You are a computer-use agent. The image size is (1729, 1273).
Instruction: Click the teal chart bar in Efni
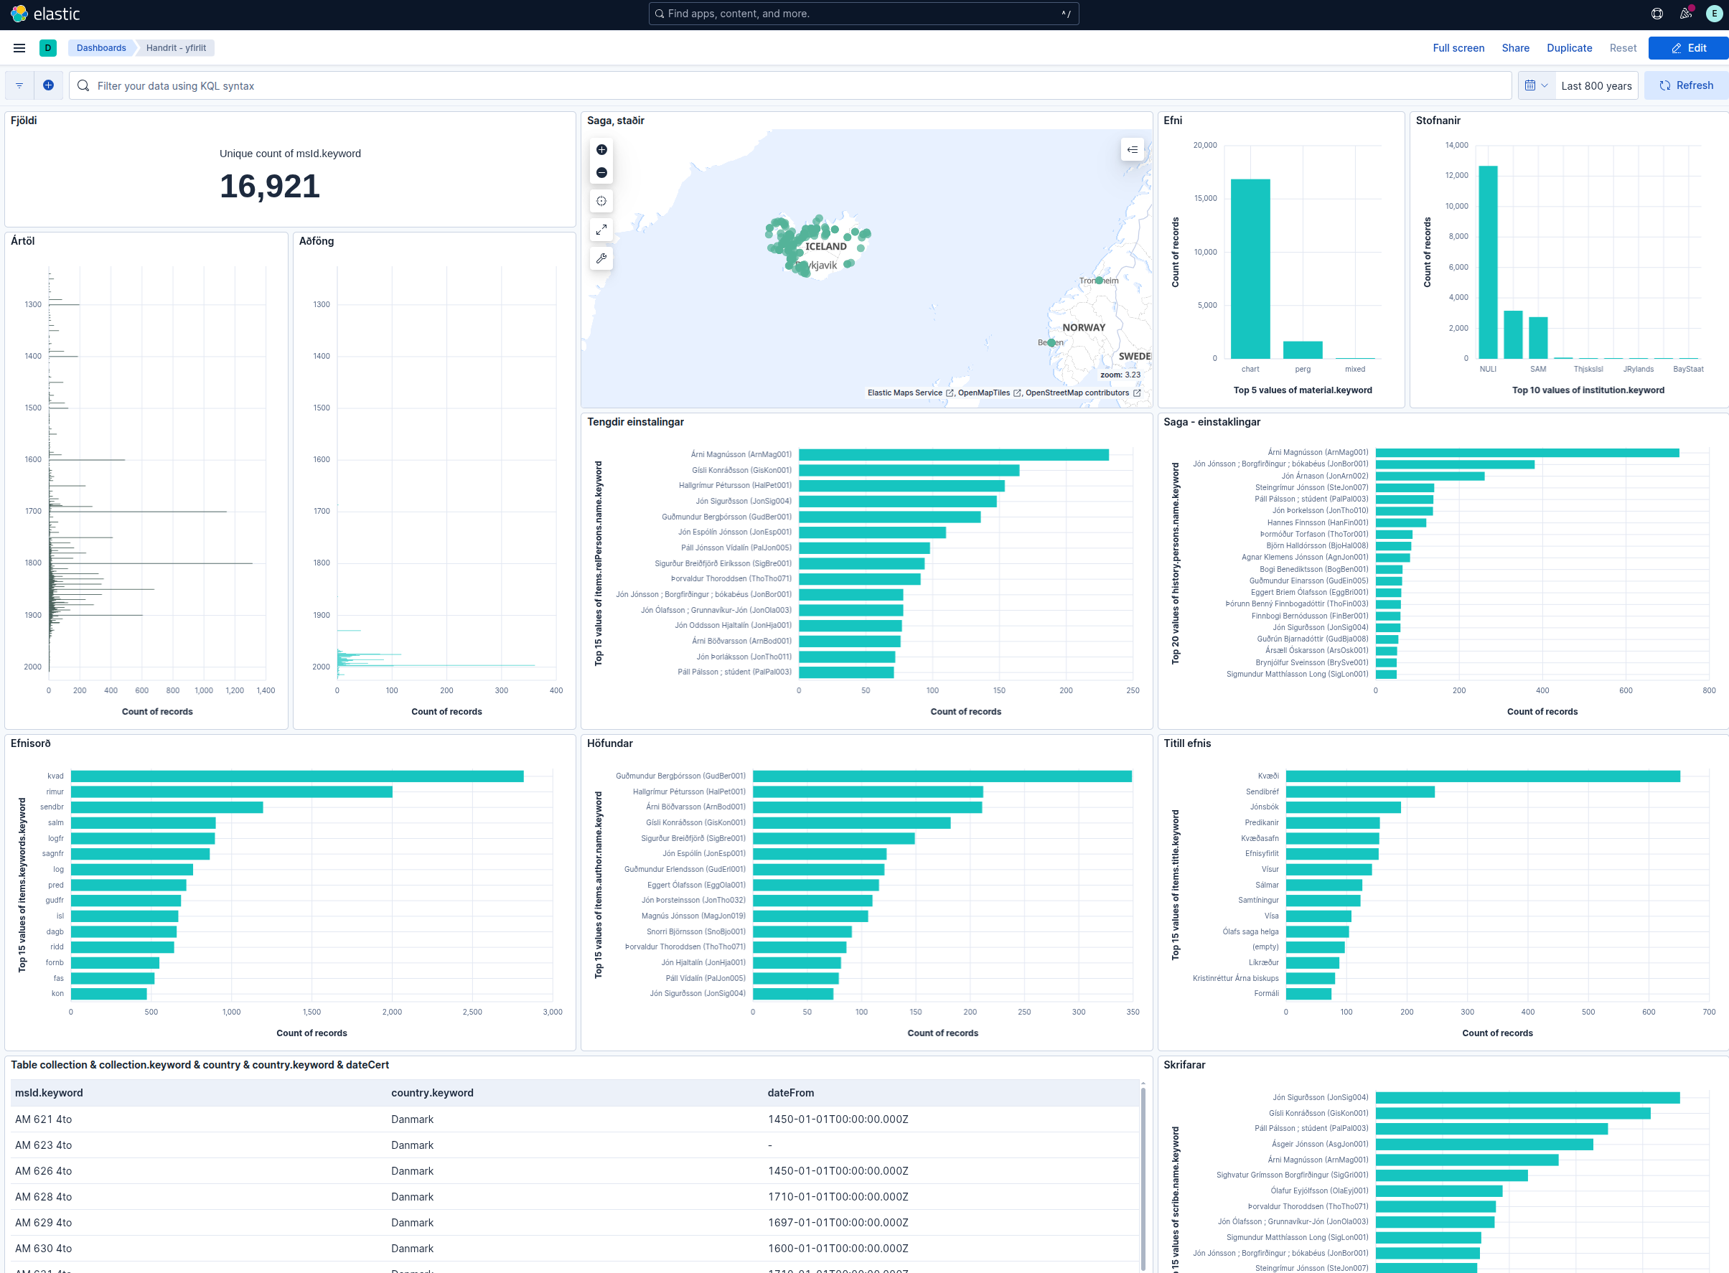coord(1250,269)
